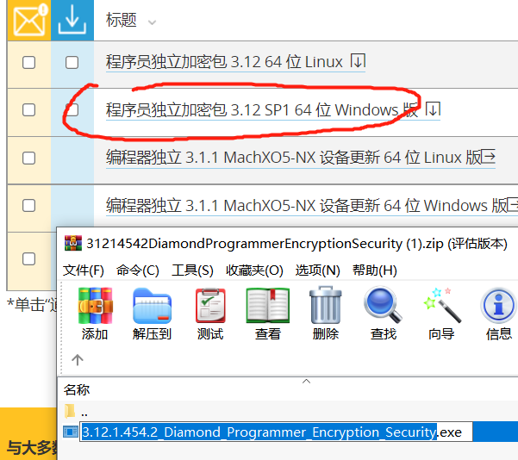Open 编程器独立 3.1.1 MachXO5-NX 64 位 Windows 版 link
Screen dimensions: 518x460
307,205
